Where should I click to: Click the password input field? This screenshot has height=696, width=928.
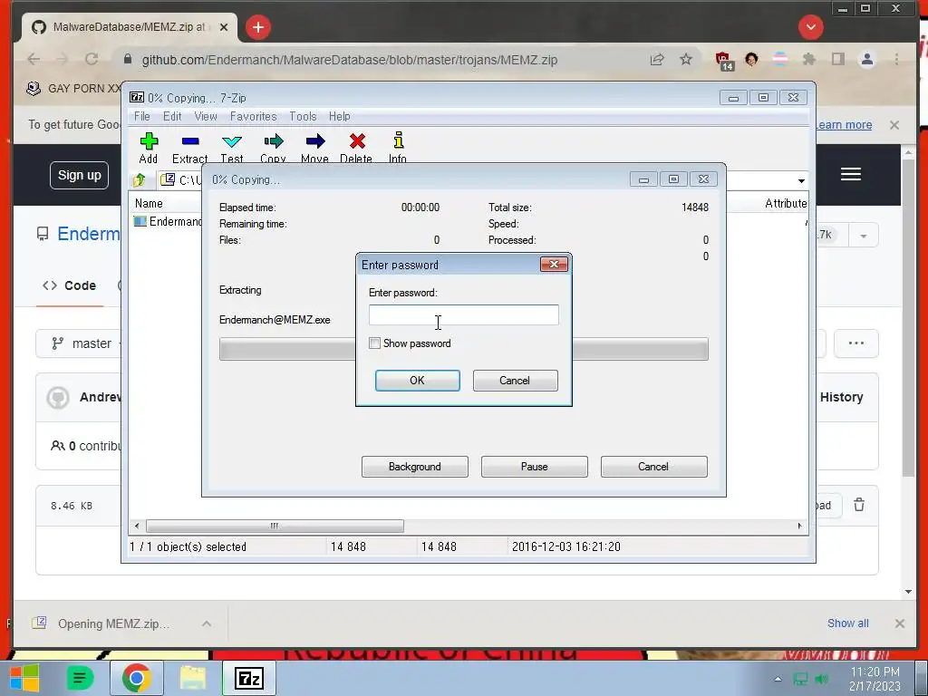[463, 314]
